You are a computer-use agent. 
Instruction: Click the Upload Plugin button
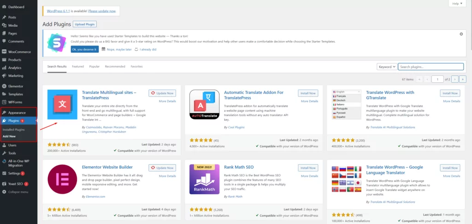(x=85, y=24)
